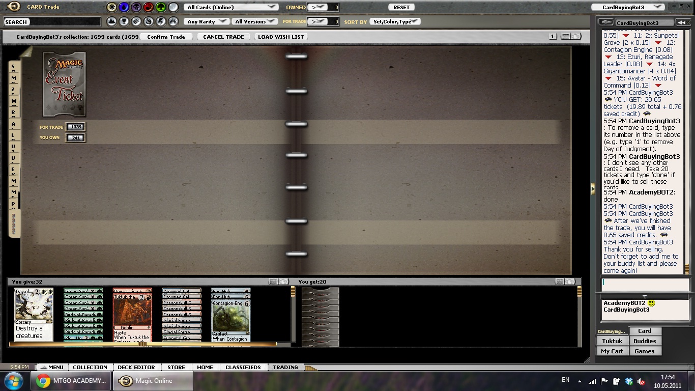Open the Chrome MTGO Academy taskbar item
This screenshot has width=695, height=391.
[x=71, y=381]
